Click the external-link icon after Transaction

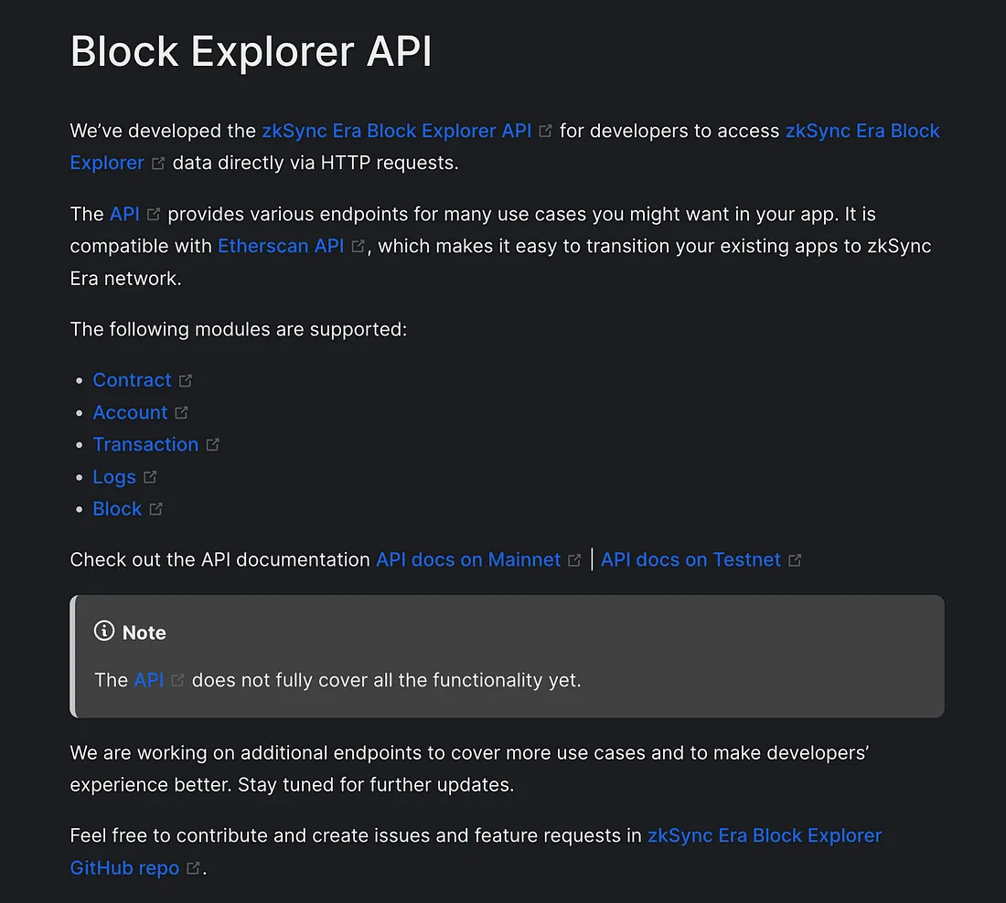213,445
